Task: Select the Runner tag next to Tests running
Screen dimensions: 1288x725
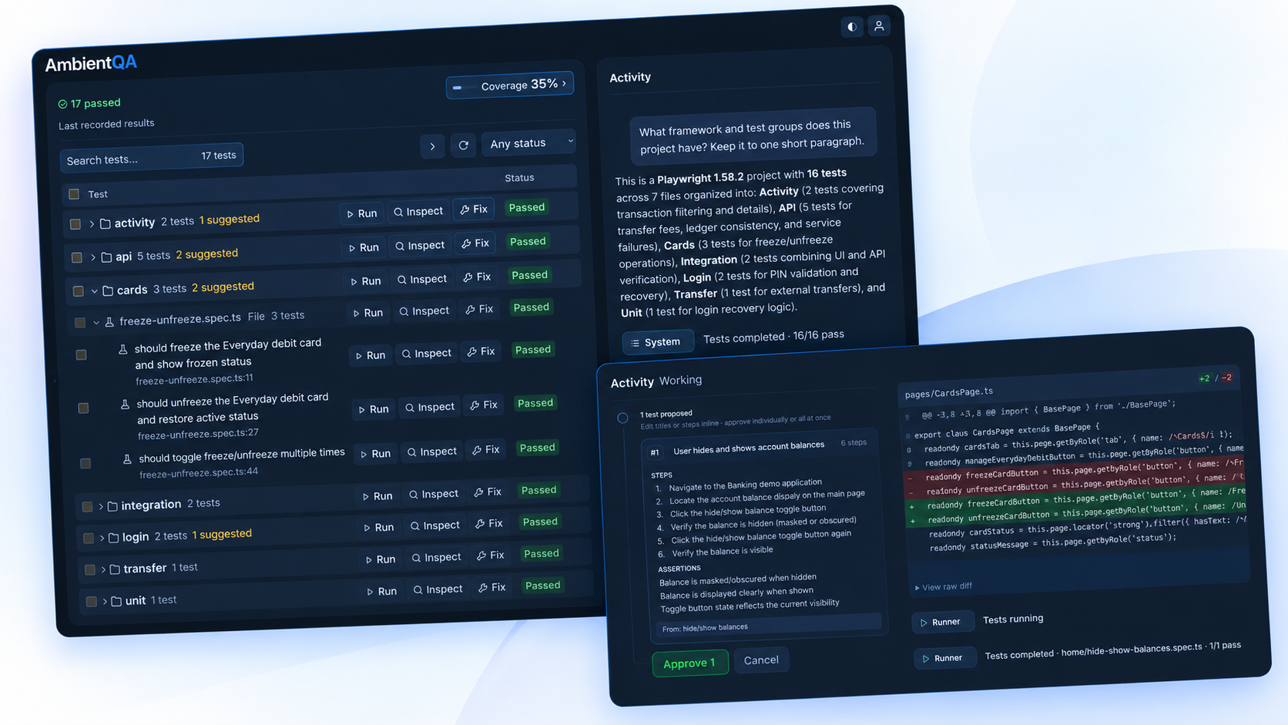Action: (942, 622)
